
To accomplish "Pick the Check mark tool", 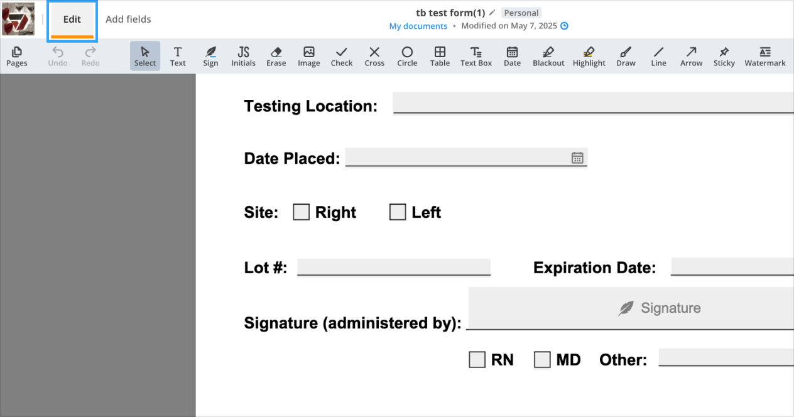I will click(x=341, y=56).
